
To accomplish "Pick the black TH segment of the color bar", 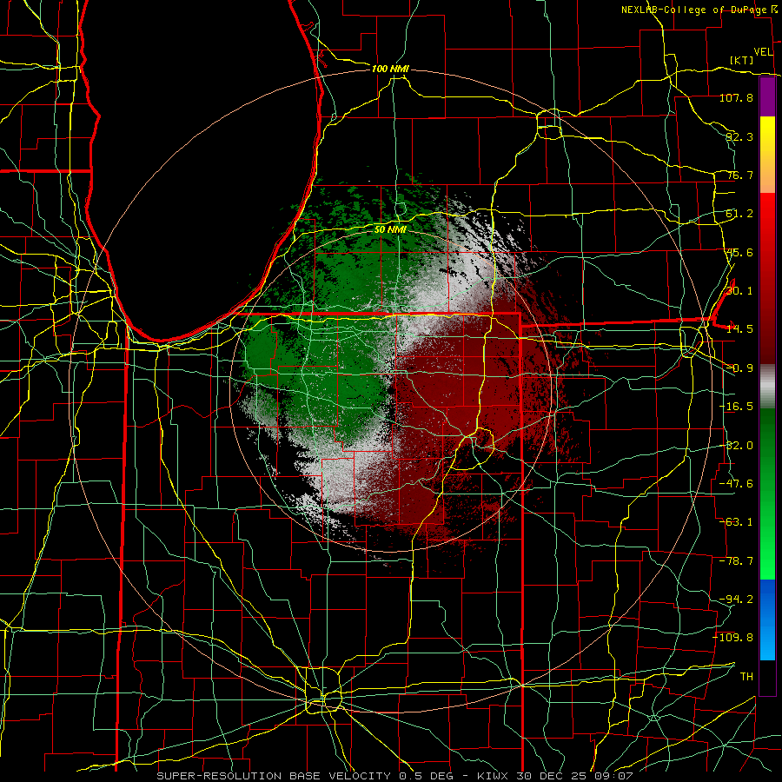I will pos(767,677).
